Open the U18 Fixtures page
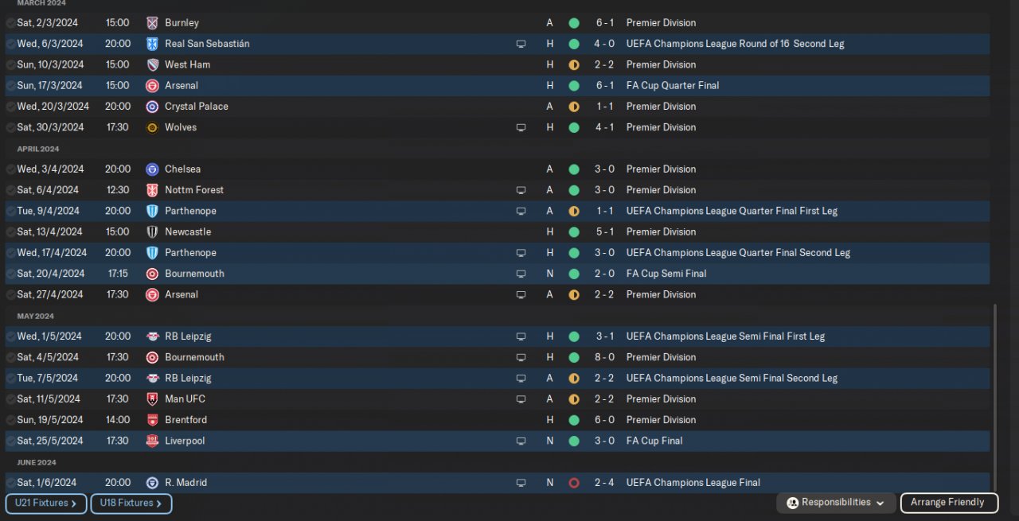This screenshot has width=1019, height=521. click(131, 504)
